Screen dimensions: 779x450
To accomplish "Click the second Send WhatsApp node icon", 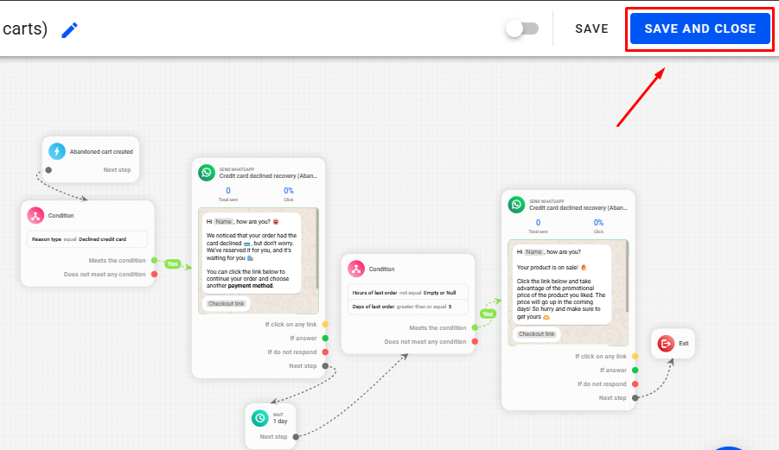I will 516,205.
